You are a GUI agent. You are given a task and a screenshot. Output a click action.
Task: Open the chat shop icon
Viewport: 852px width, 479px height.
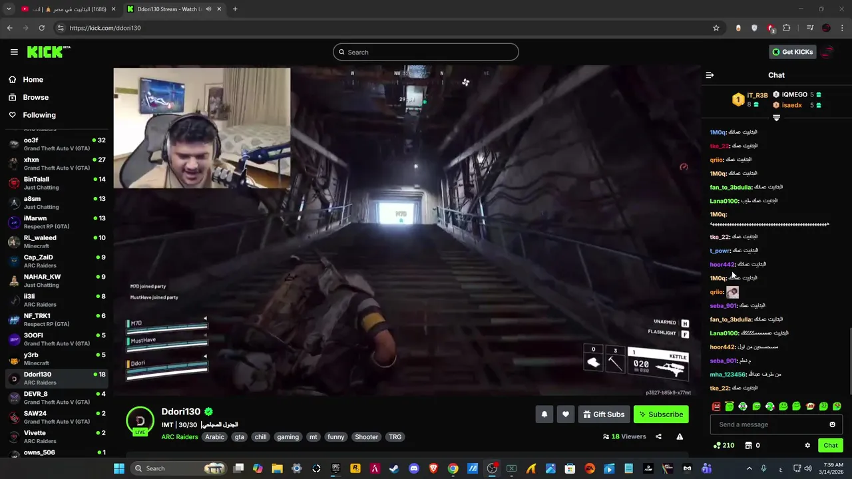point(748,446)
